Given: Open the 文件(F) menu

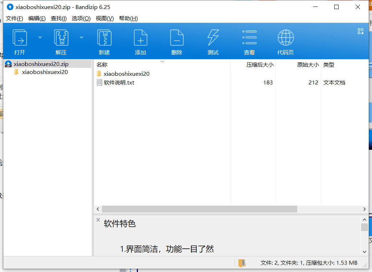Looking at the screenshot, I should coord(15,18).
